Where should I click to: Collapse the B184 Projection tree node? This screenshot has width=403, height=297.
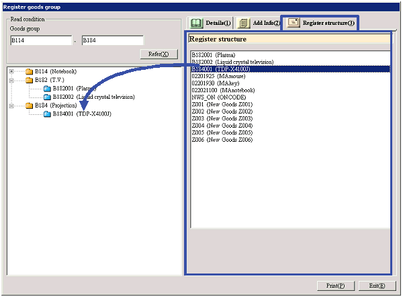12,105
